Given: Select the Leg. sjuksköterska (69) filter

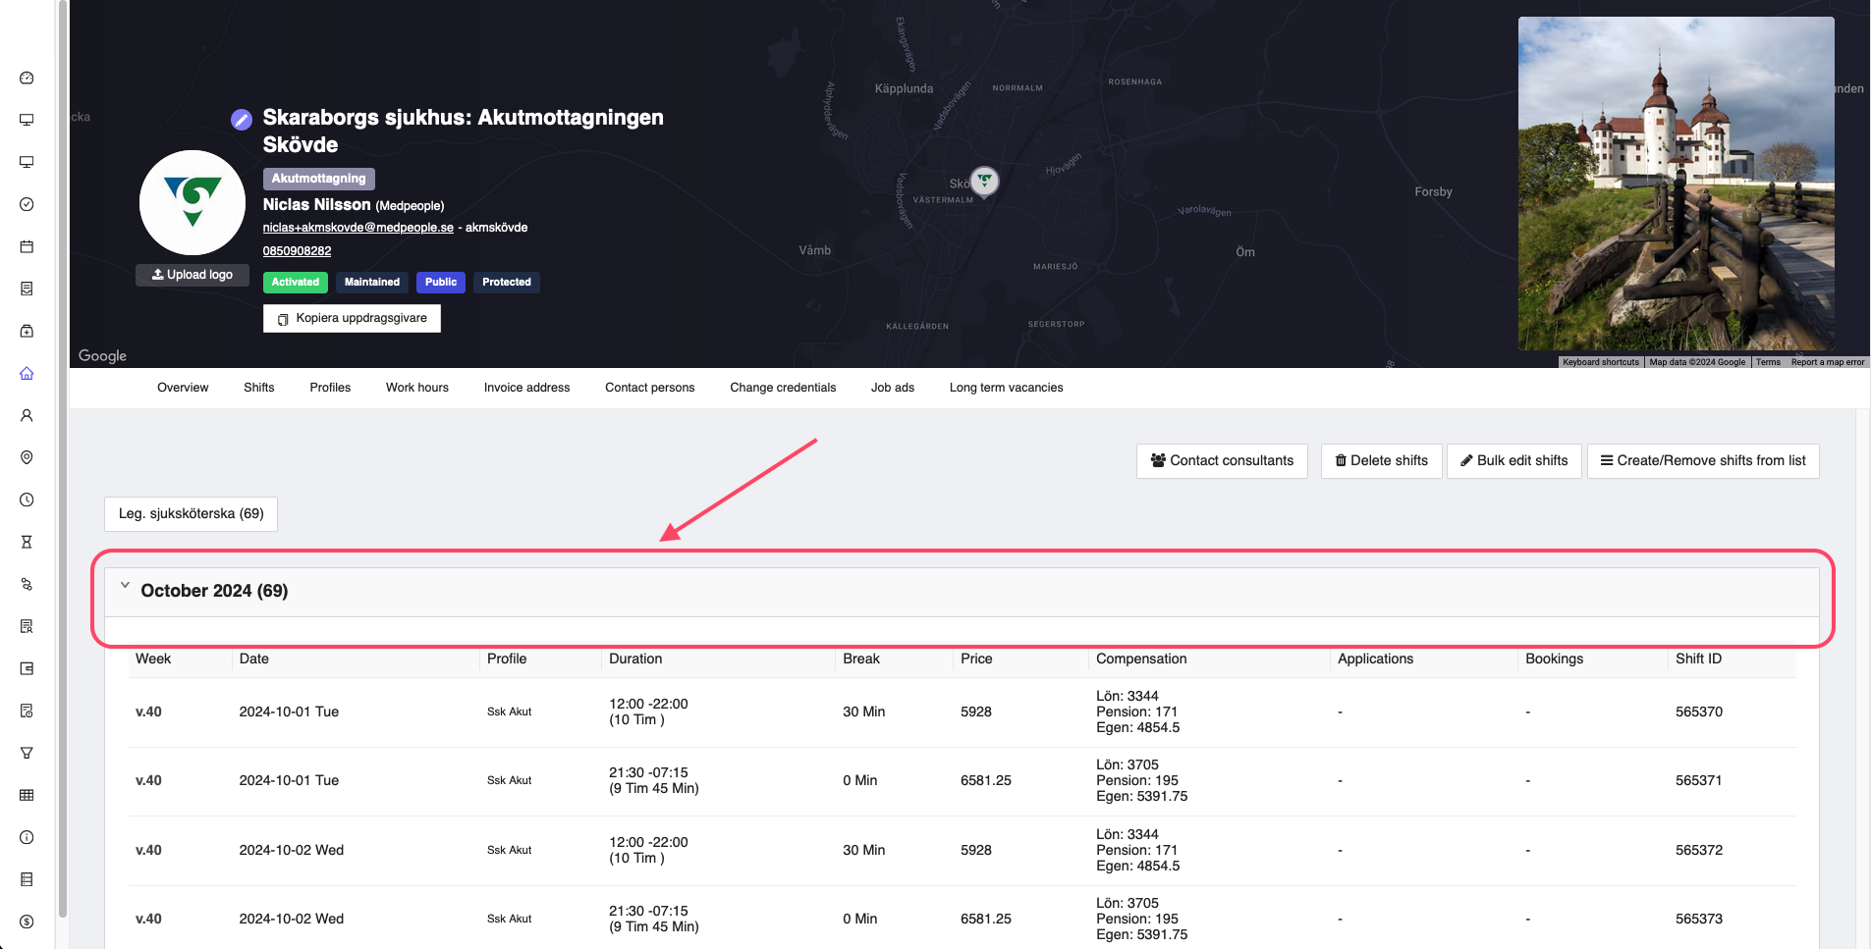Looking at the screenshot, I should coord(191,514).
